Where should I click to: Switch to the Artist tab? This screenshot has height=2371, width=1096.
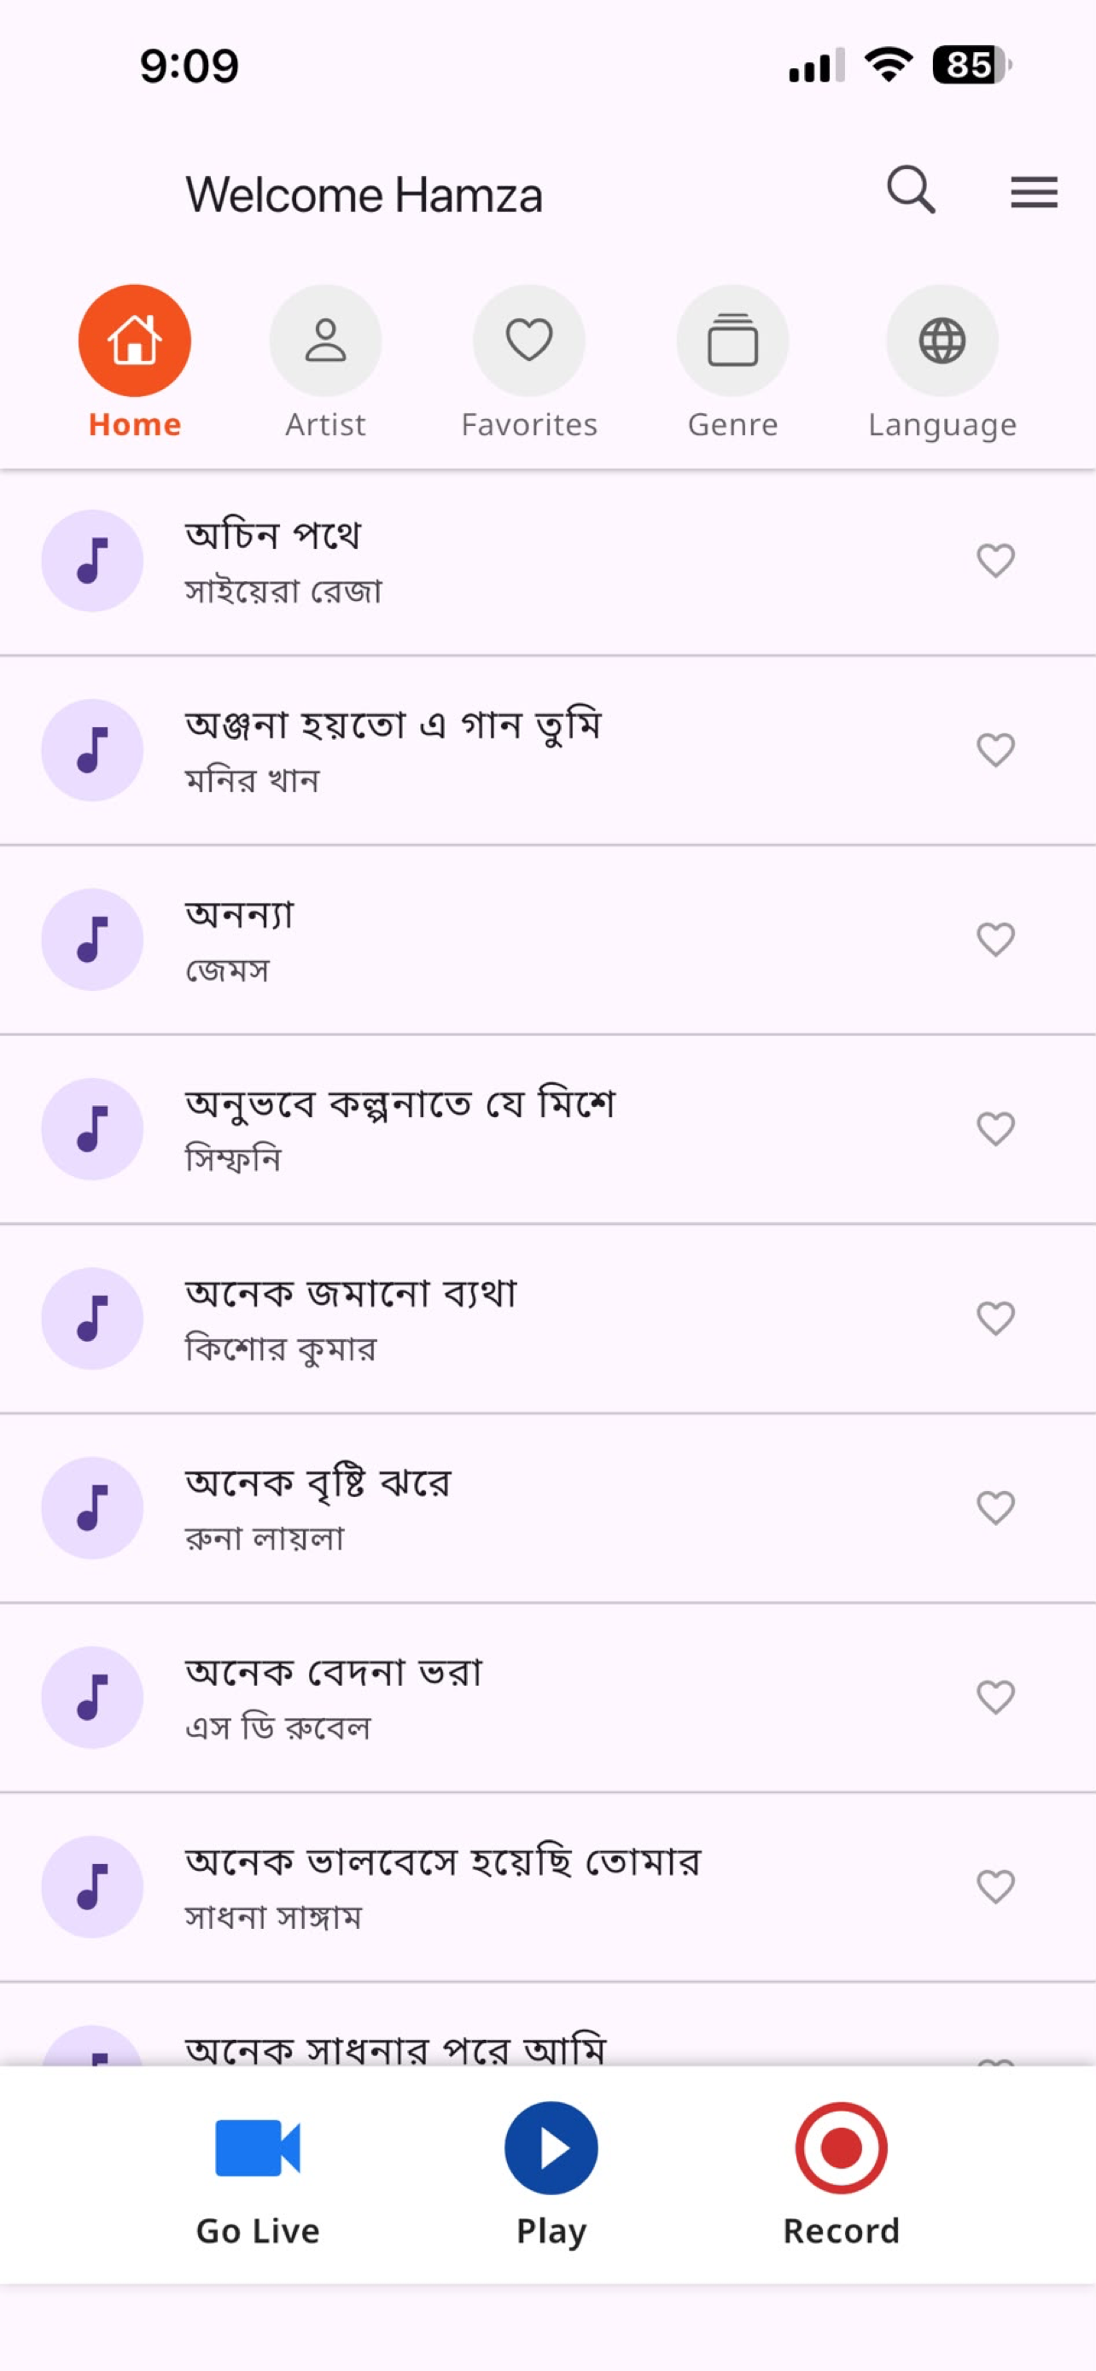(x=325, y=341)
